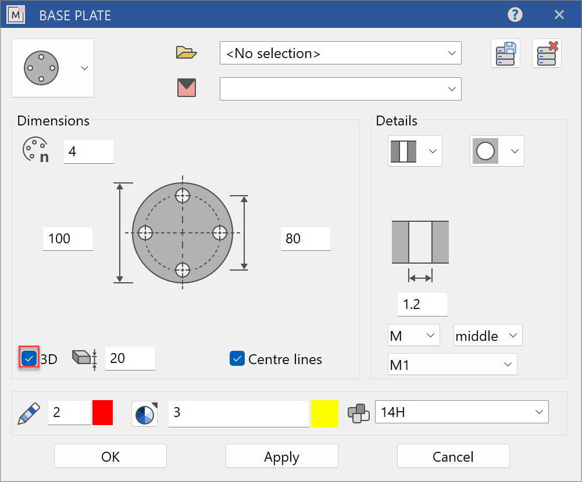Viewport: 582px width, 482px height.
Task: Click the red colour swatch
Action: tap(102, 412)
